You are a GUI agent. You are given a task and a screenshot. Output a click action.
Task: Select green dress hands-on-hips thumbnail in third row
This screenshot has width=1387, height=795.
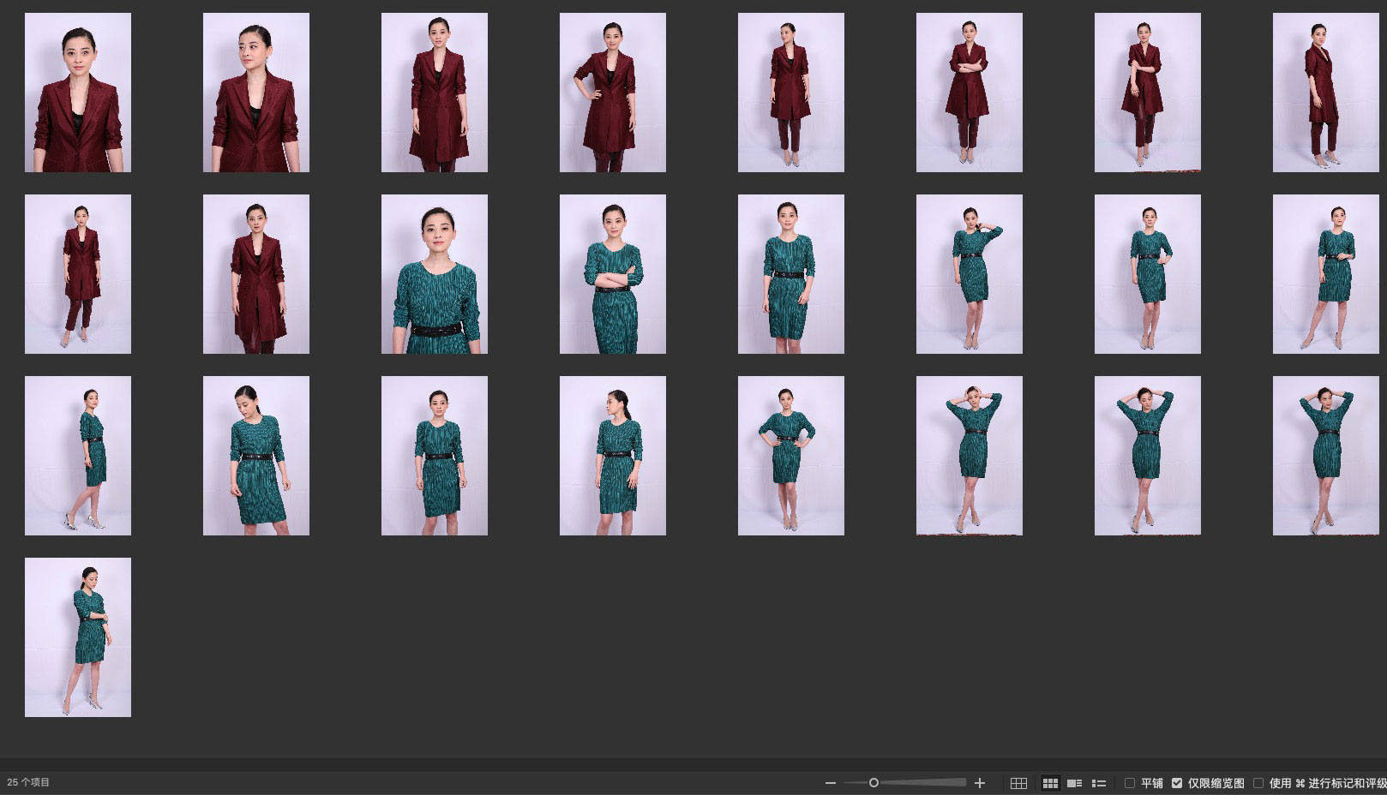click(791, 456)
